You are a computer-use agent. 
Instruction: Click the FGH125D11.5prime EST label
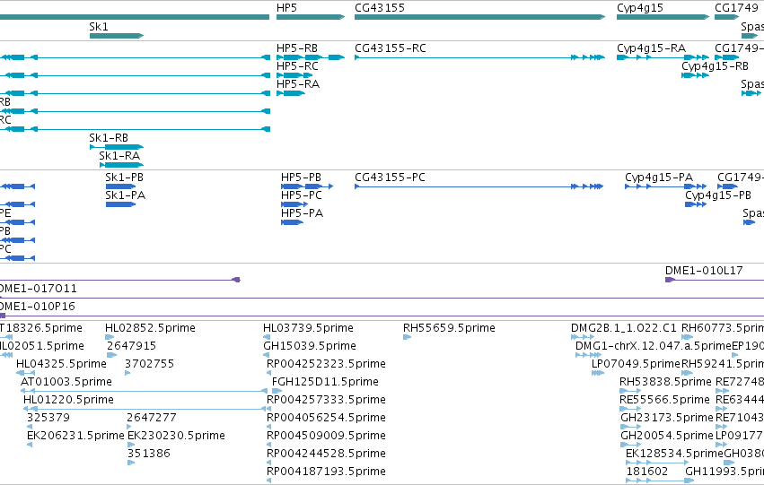pos(325,382)
